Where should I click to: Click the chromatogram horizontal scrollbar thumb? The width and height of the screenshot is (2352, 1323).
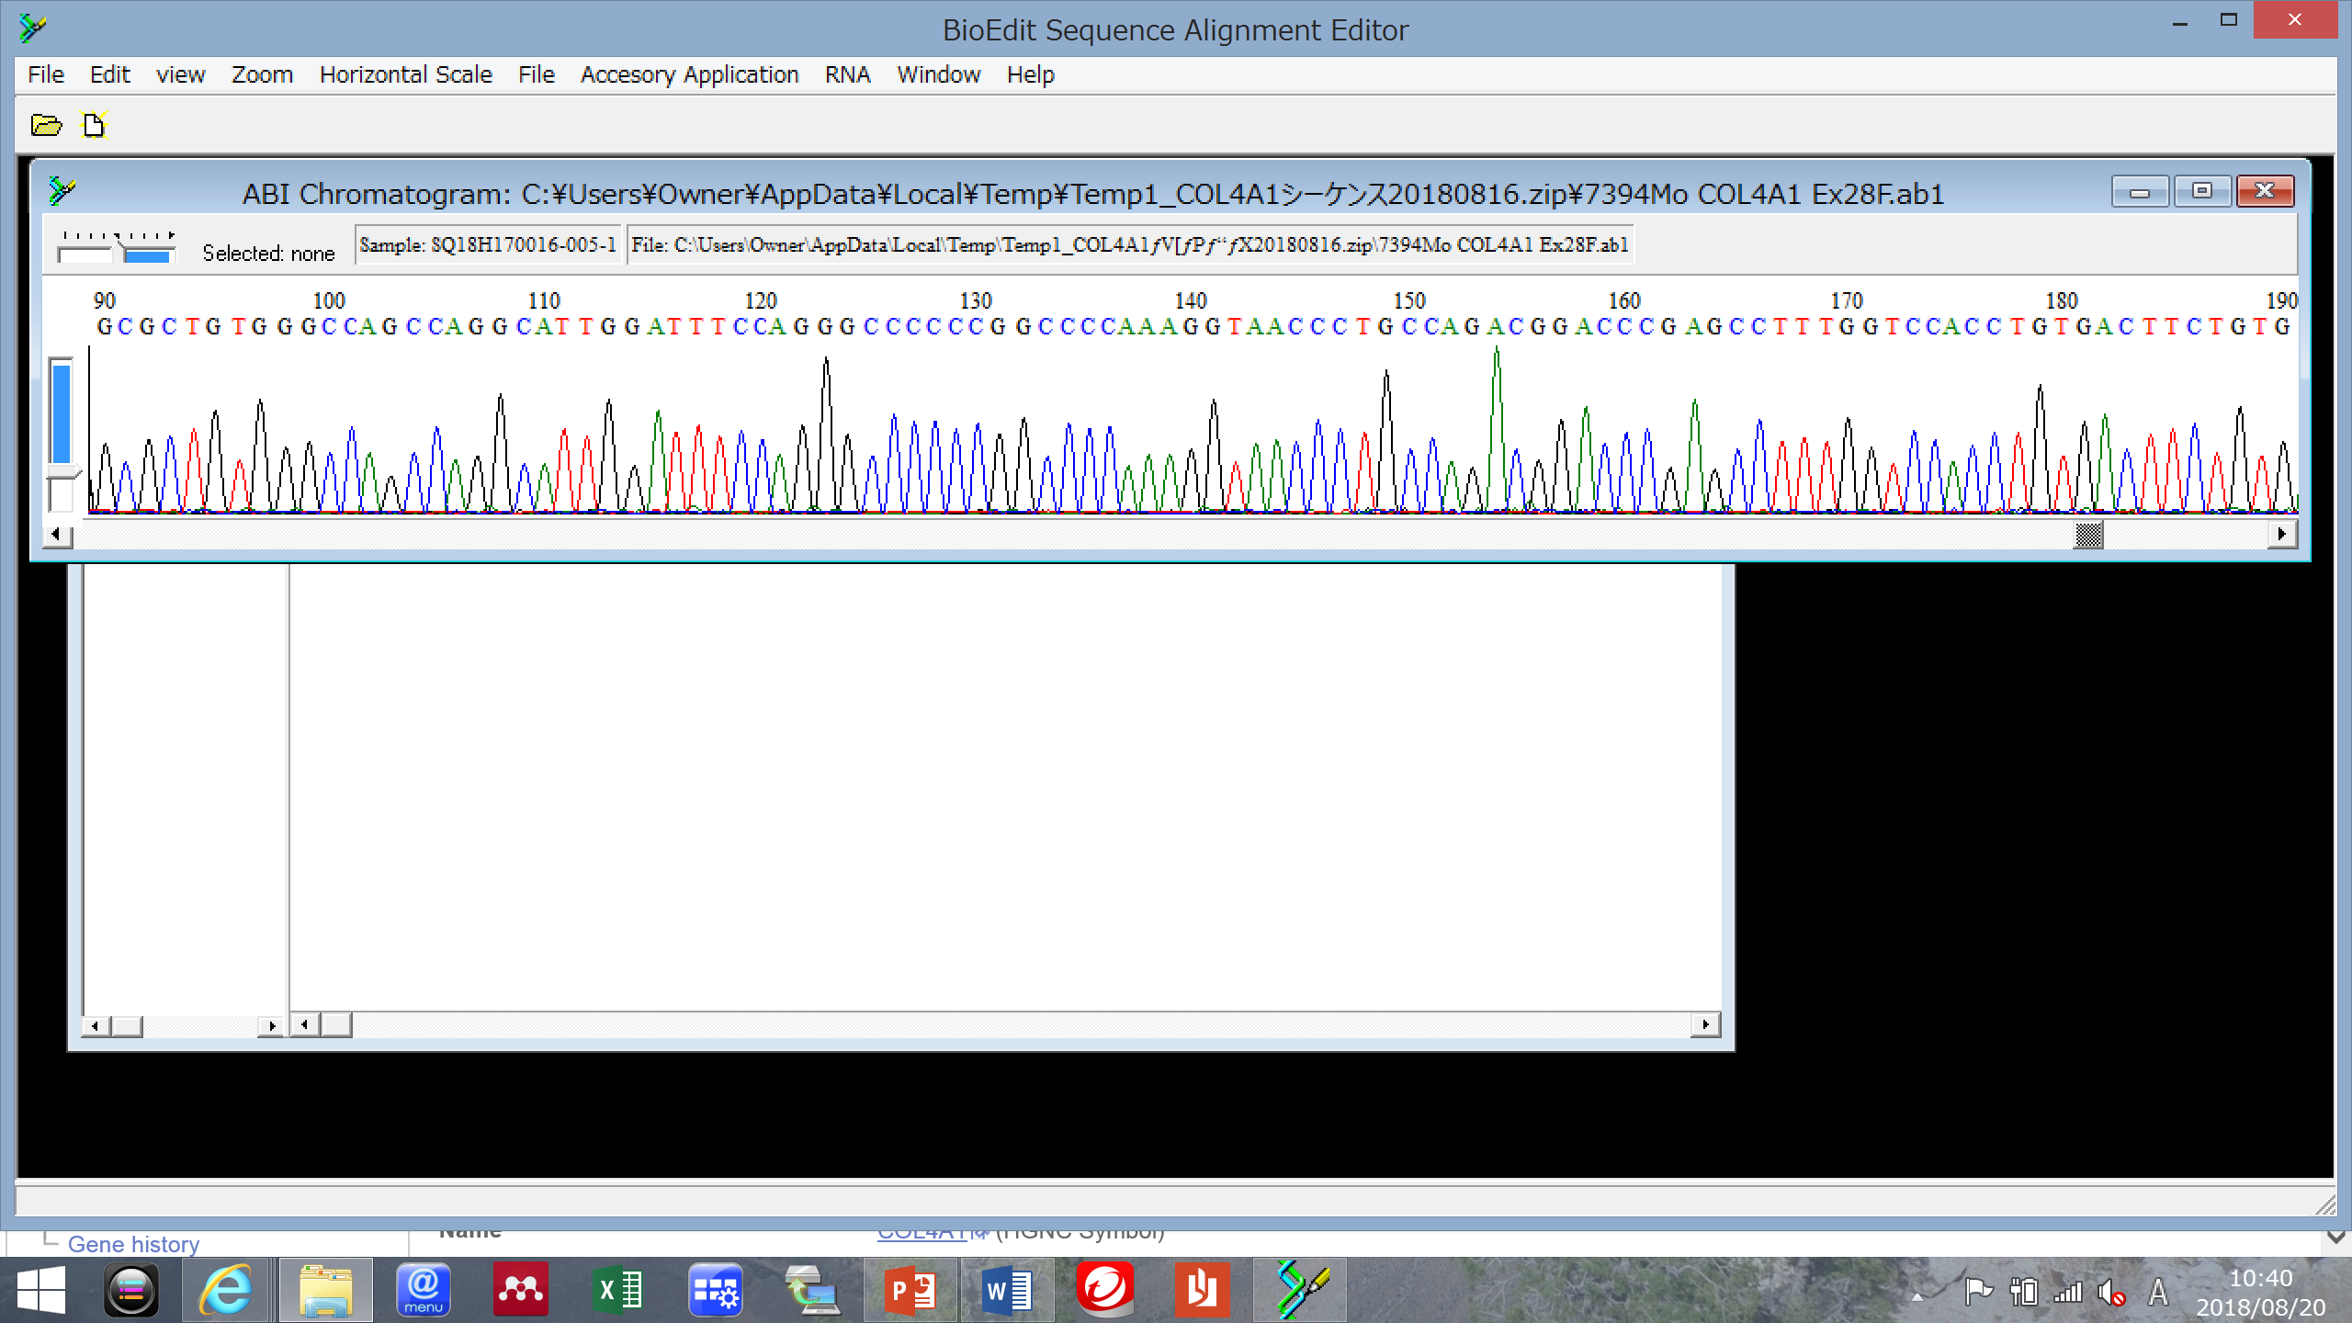tap(2088, 535)
